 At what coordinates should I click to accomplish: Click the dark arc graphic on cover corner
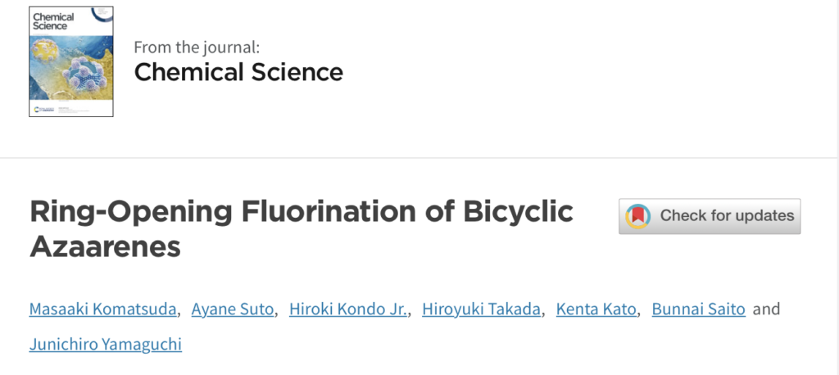click(102, 13)
